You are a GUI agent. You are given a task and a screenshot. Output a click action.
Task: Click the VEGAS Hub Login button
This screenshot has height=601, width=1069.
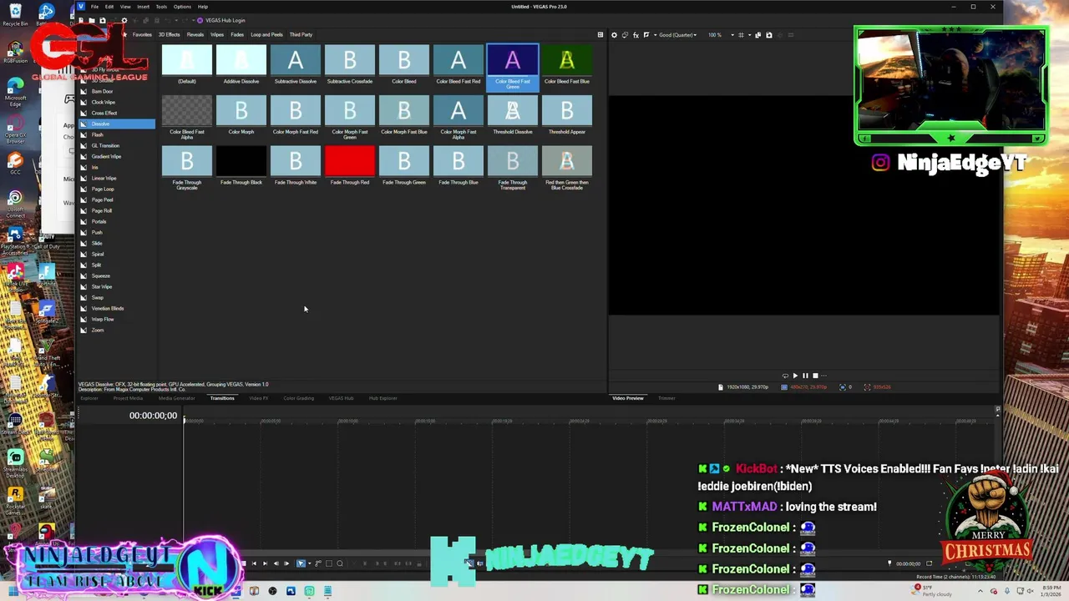click(221, 20)
